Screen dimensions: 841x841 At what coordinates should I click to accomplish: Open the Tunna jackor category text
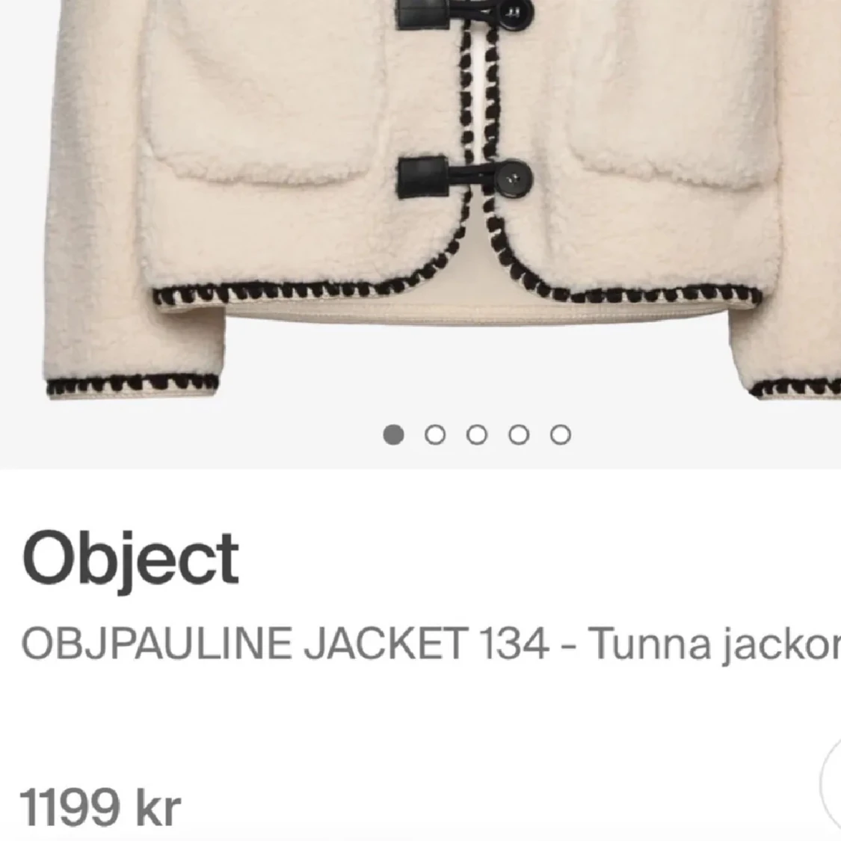715,645
